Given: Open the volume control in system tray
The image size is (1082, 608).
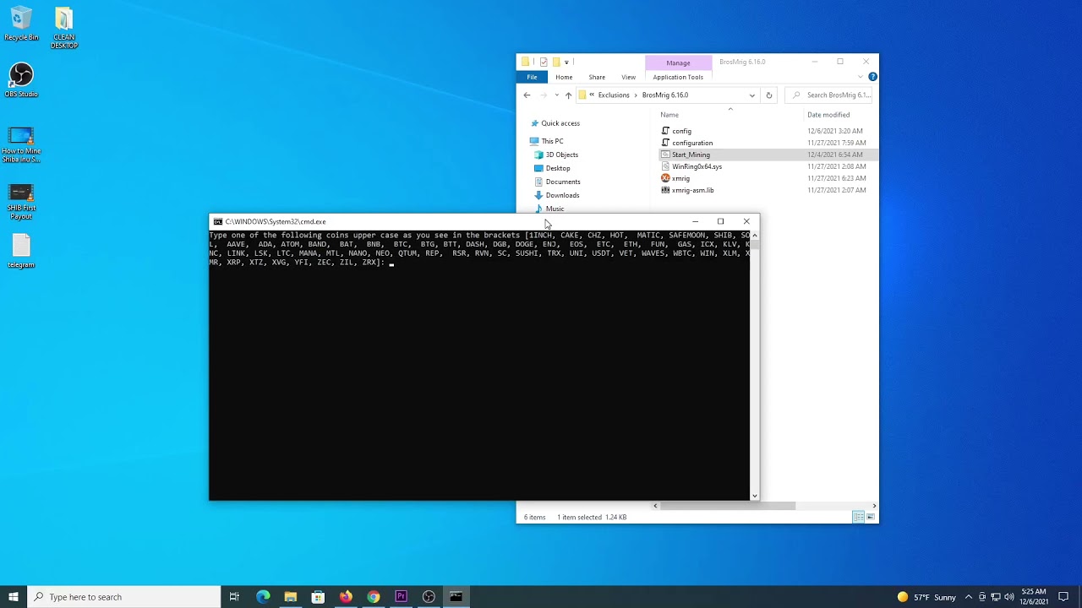Looking at the screenshot, I should tap(1008, 597).
